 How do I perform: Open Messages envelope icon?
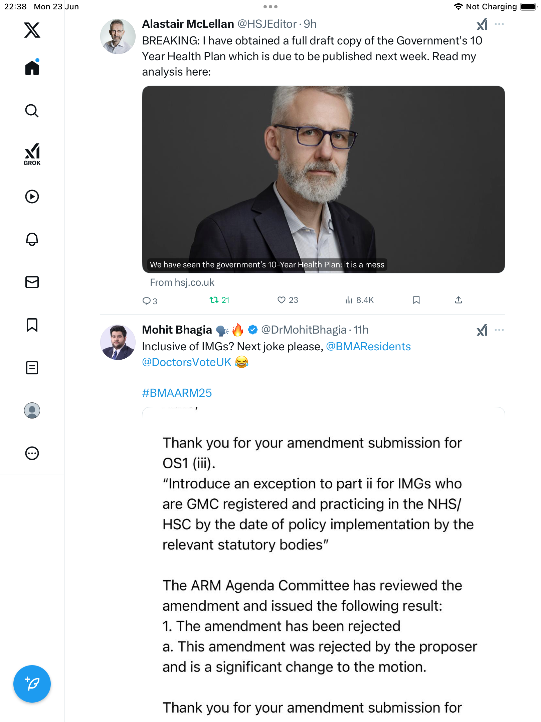32,282
